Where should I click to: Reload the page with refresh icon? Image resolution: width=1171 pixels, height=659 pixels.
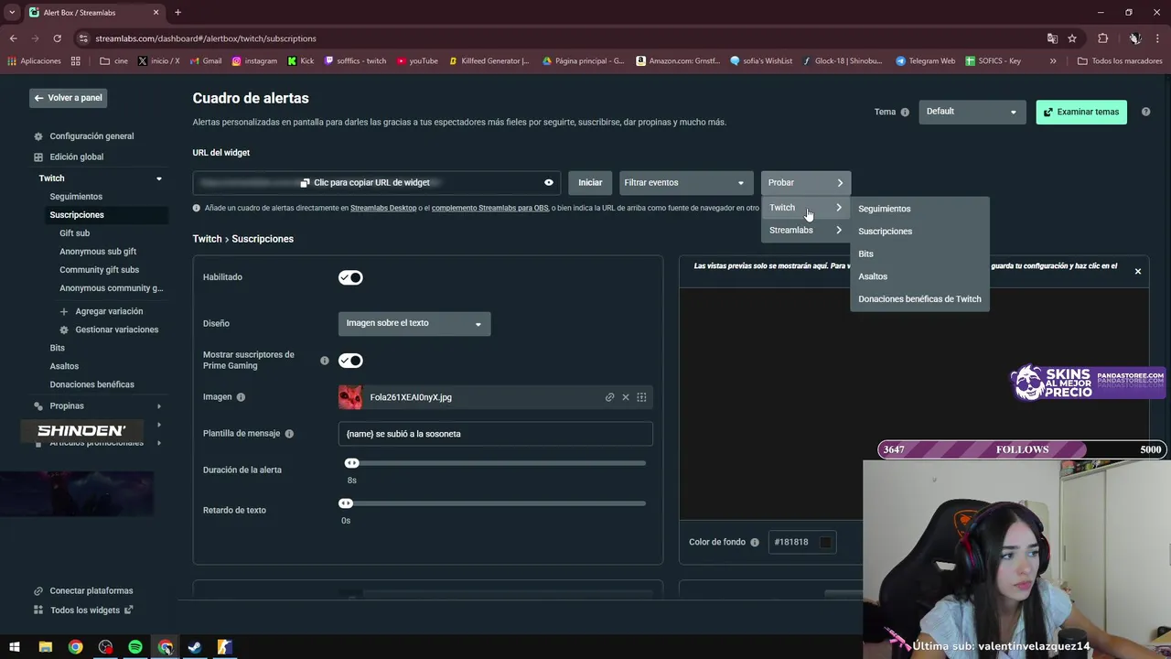click(x=57, y=38)
